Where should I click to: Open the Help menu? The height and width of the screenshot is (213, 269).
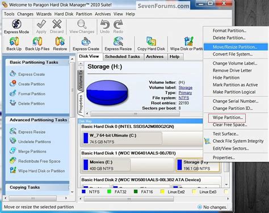tap(131, 14)
